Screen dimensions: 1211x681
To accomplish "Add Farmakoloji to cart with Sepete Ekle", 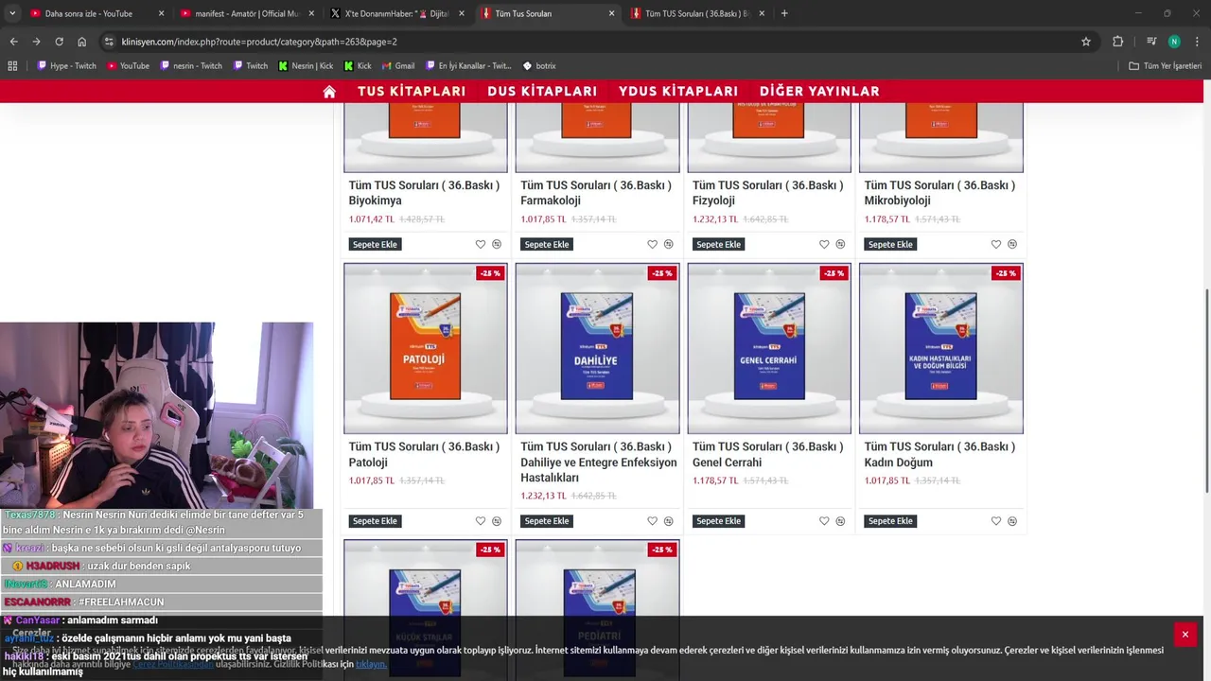I will click(x=547, y=244).
